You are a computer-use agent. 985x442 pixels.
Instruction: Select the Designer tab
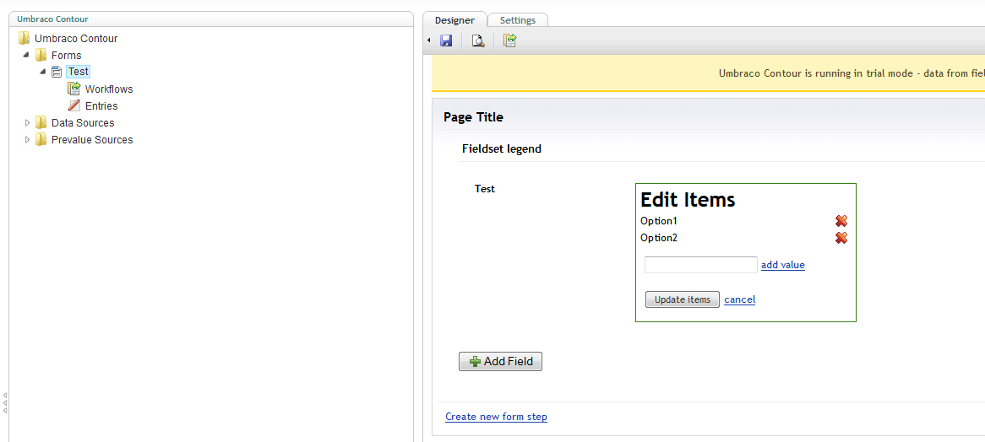coord(454,20)
